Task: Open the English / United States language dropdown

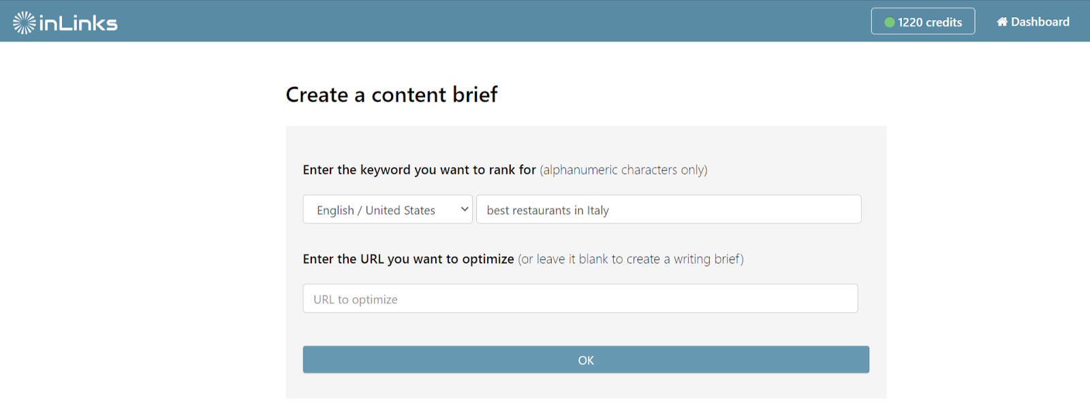Action: click(388, 210)
